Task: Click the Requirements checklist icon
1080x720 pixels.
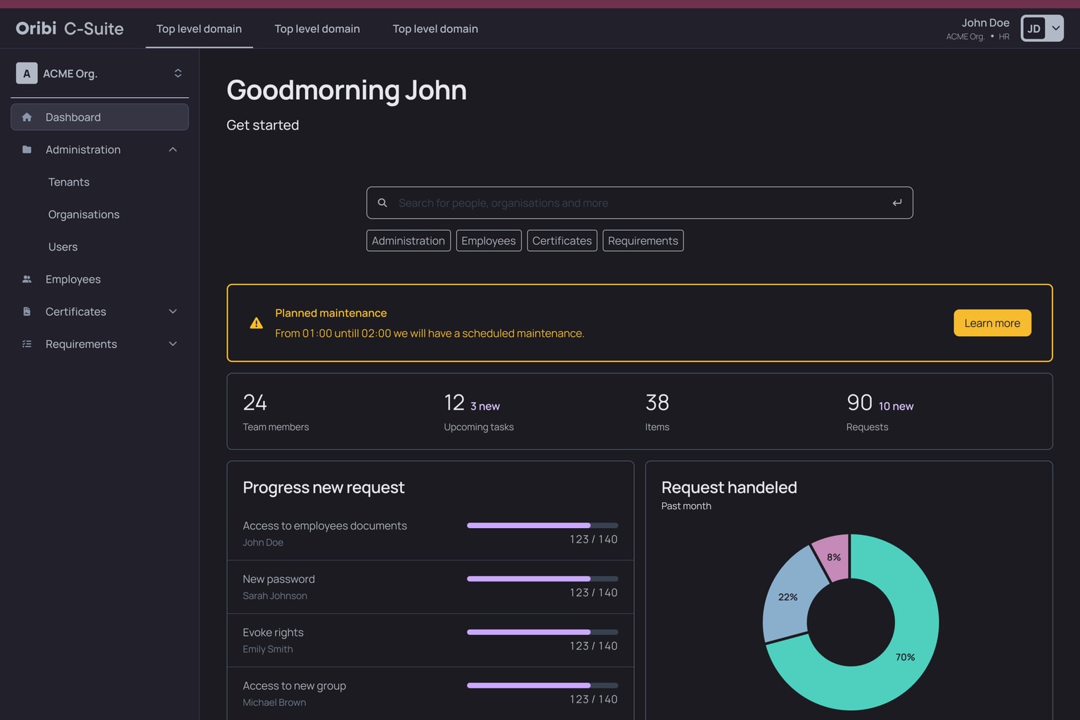Action: point(27,344)
